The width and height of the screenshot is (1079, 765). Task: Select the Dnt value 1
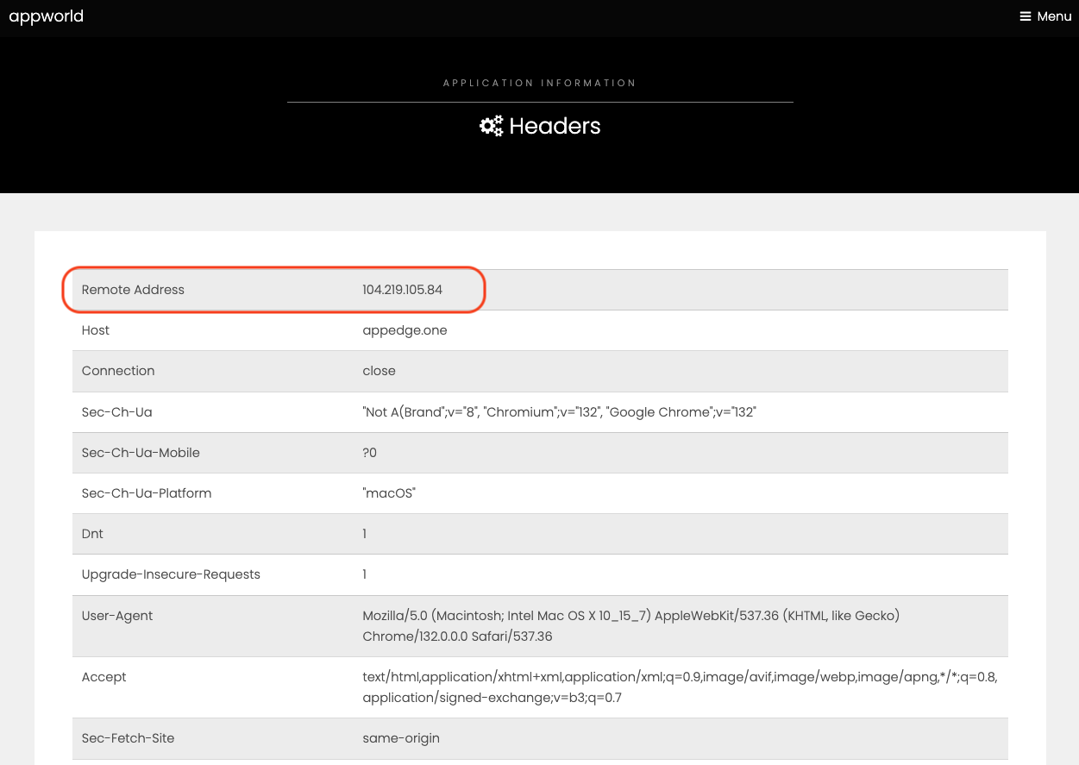(x=365, y=534)
